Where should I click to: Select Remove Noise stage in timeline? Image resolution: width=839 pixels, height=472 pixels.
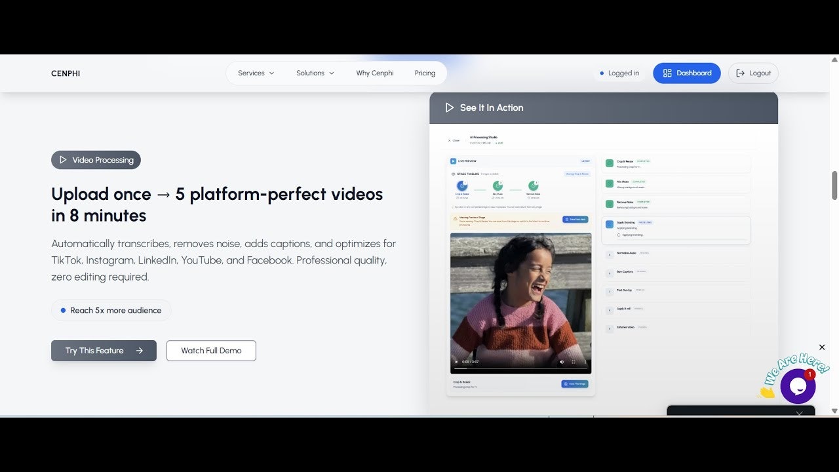click(534, 186)
